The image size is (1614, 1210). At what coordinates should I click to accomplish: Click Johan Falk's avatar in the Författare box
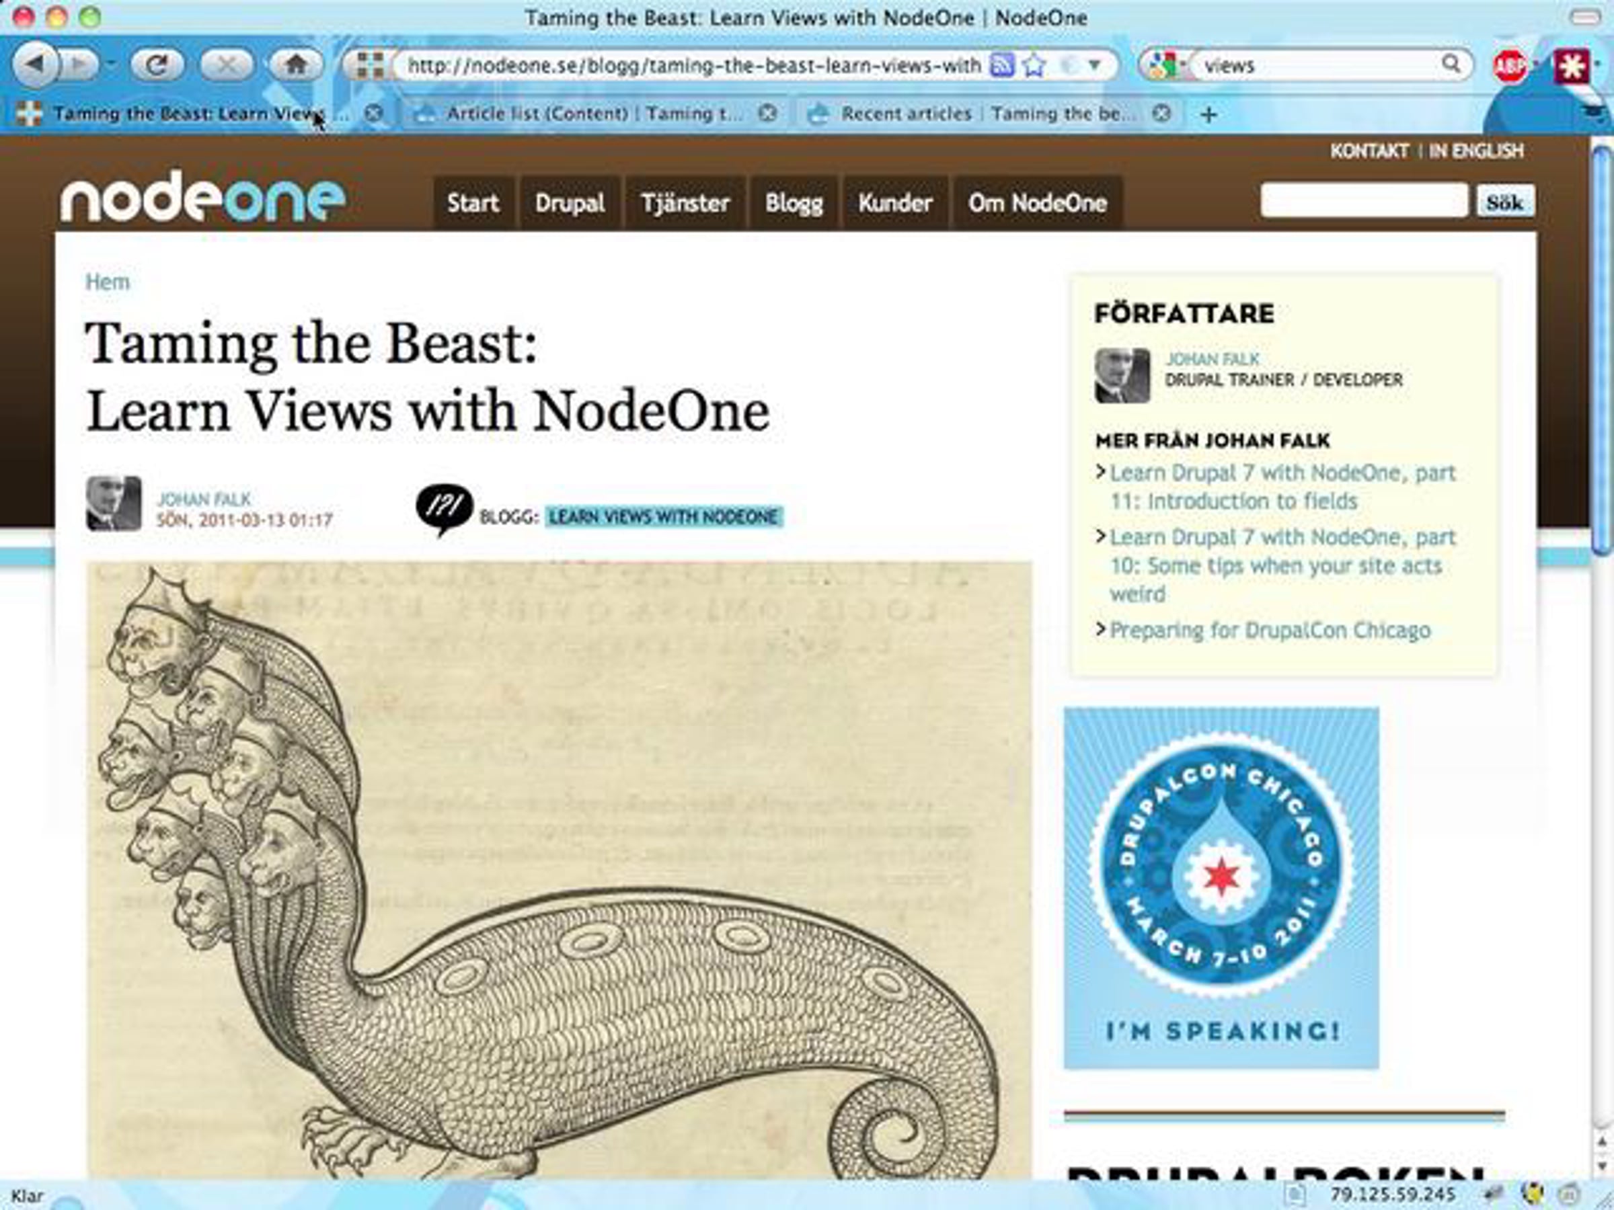(x=1122, y=376)
